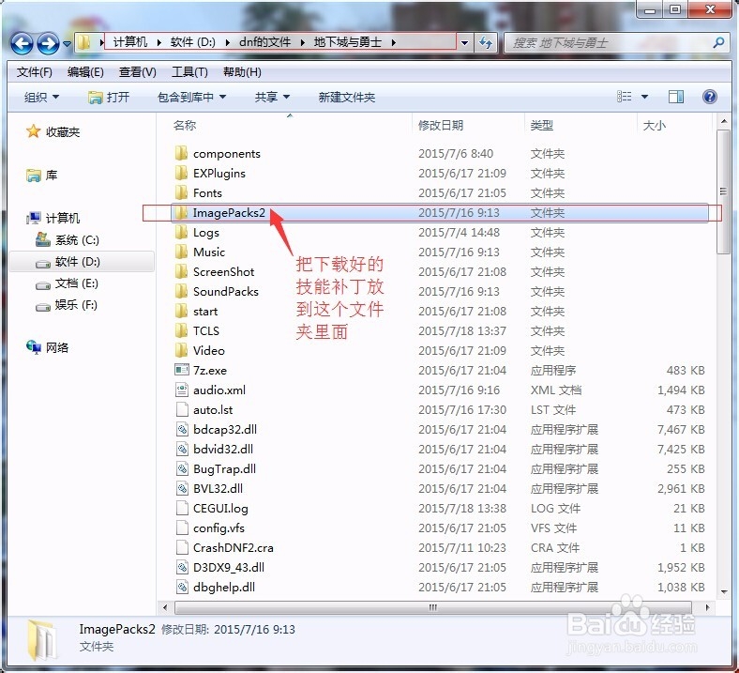Toggle the preview pane
The height and width of the screenshot is (673, 739).
676,97
